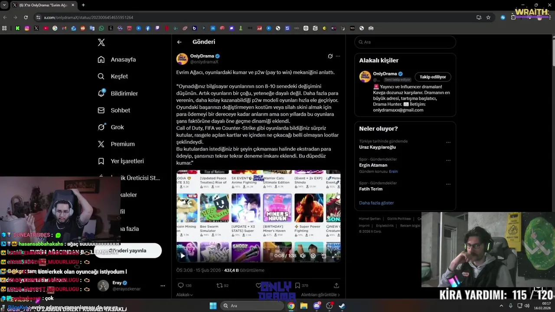Open a new browser tab
This screenshot has width=555, height=312.
83,5
